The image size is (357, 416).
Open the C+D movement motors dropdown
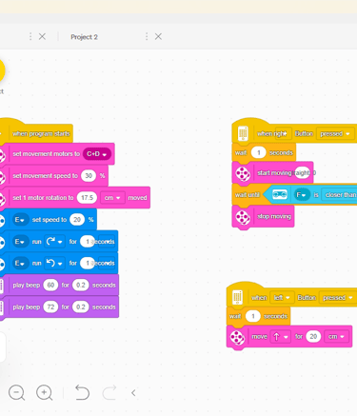click(x=97, y=154)
